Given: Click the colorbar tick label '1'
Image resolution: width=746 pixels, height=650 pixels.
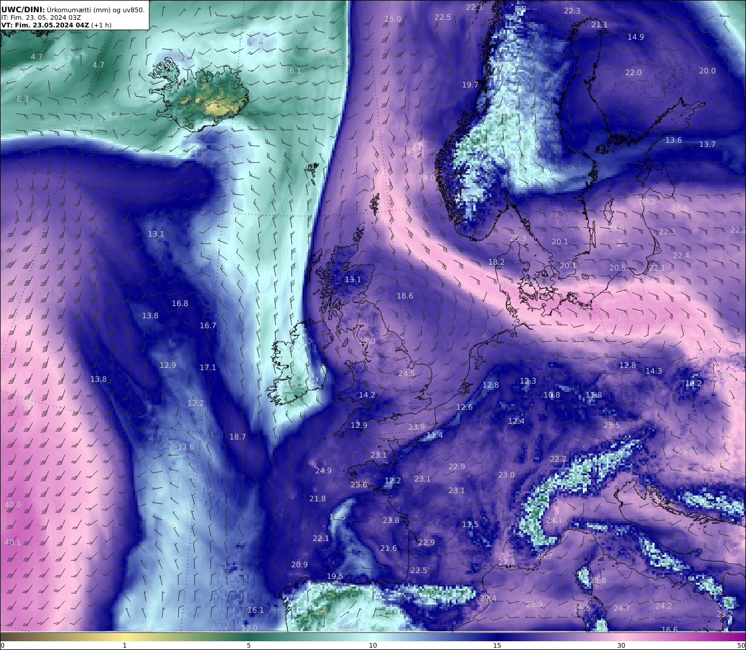Looking at the screenshot, I should click(124, 645).
